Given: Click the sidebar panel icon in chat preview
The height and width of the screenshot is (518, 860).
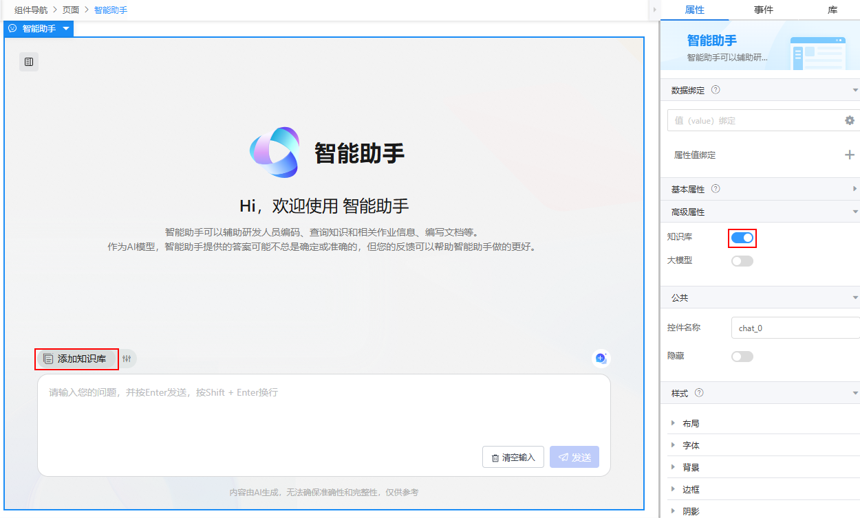Looking at the screenshot, I should 29,62.
